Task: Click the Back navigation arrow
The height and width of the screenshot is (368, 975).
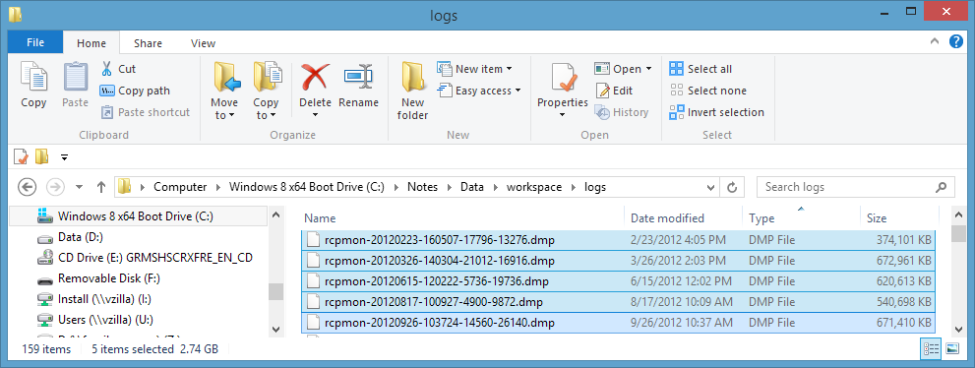Action: (x=27, y=187)
